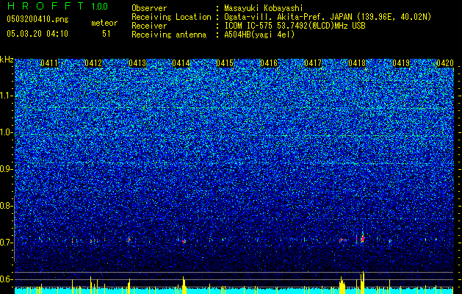The image size is (462, 294).
Task: Click the 0.8 kHz axis label
Action: point(5,206)
